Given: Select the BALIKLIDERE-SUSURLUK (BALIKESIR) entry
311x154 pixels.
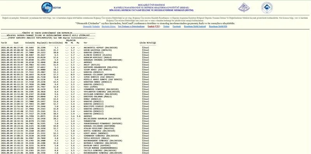Looking at the screenshot, I should tap(102, 119).
